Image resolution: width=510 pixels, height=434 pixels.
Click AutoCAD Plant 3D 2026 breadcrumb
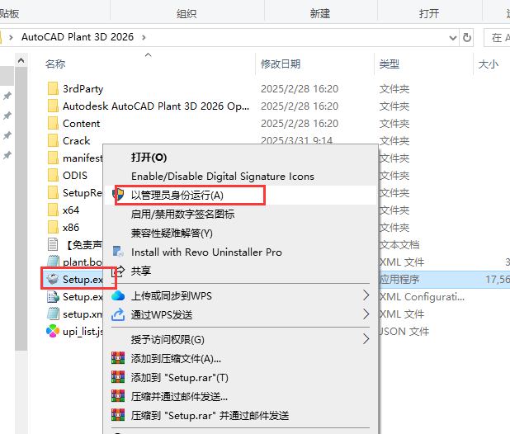78,37
